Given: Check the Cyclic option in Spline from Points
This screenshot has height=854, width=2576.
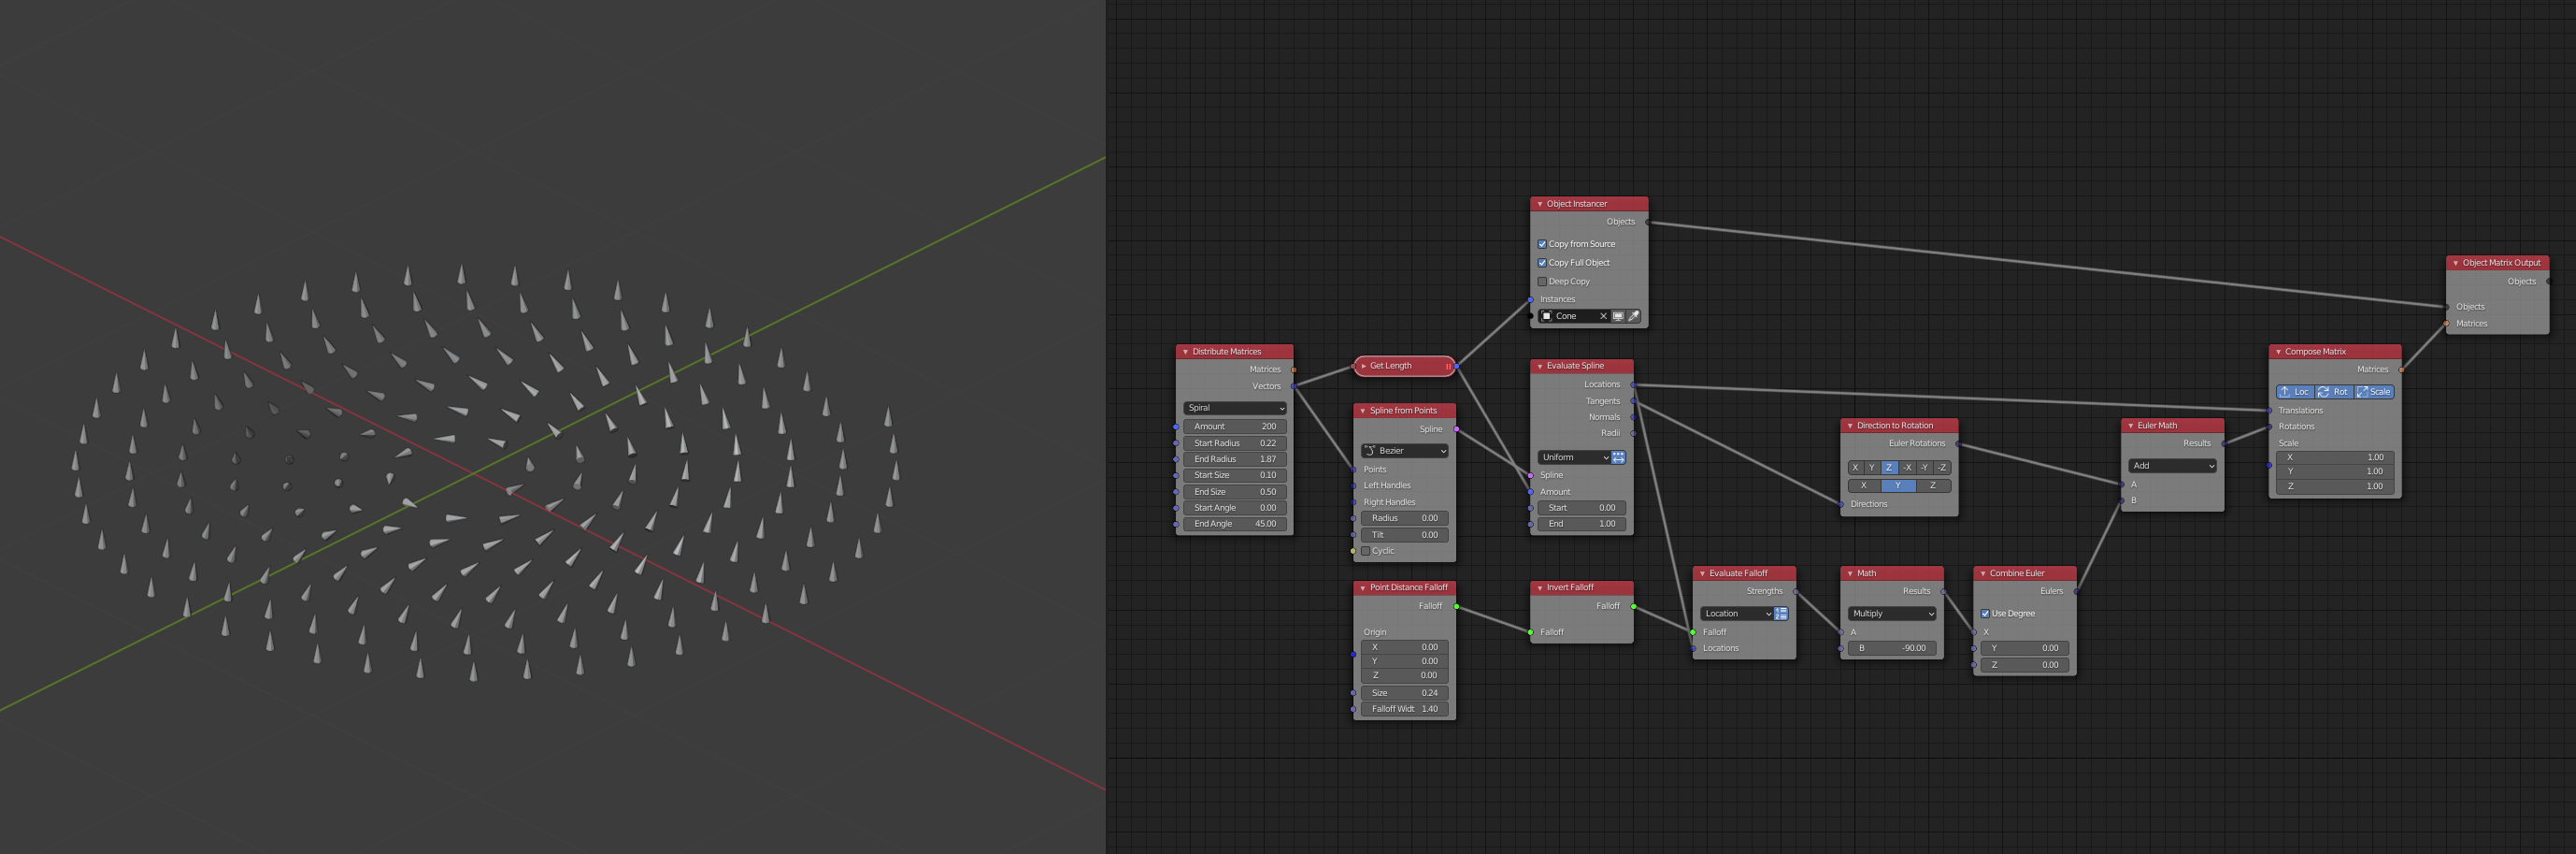Looking at the screenshot, I should (x=1366, y=552).
